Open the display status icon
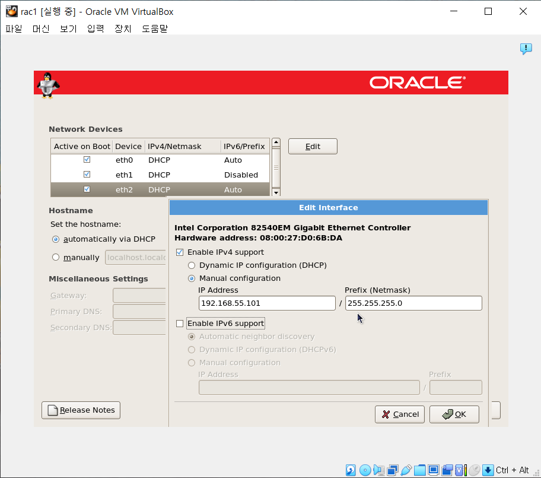 pos(434,470)
